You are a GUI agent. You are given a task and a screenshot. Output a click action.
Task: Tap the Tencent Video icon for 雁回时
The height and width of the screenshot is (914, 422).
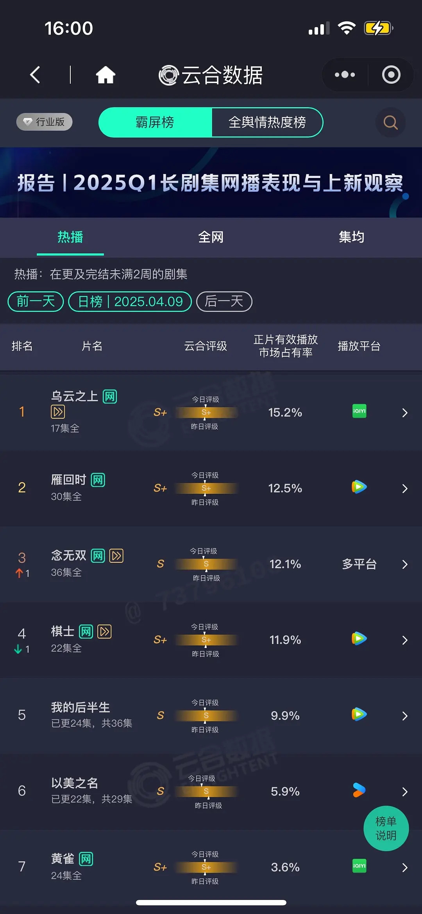(359, 487)
